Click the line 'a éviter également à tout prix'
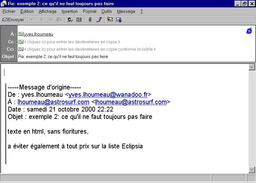This screenshot has width=256, height=183. (x=75, y=146)
